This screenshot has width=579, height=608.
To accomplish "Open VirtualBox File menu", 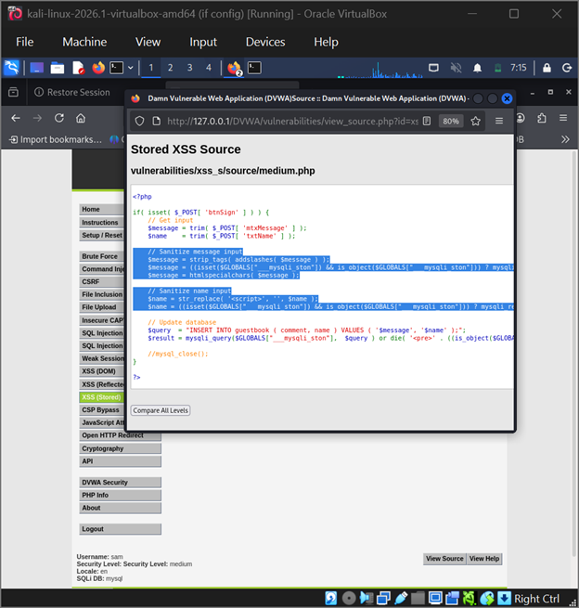I will click(x=24, y=42).
